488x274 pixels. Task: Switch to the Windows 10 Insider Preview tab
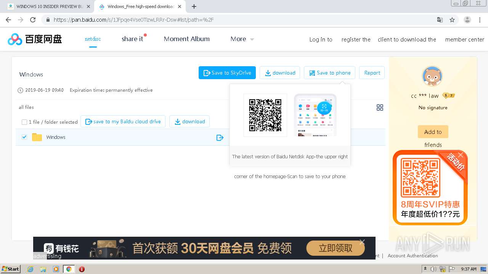click(x=49, y=6)
